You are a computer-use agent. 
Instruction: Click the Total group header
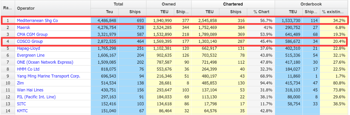pyautogui.click(x=118, y=4)
